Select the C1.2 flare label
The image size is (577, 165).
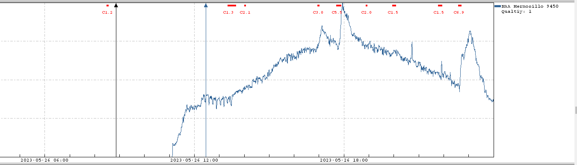point(107,12)
